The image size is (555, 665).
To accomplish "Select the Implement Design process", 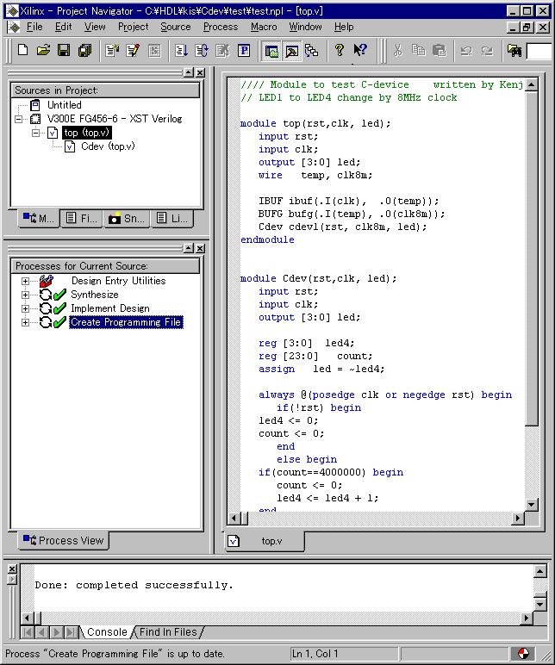I will click(110, 308).
